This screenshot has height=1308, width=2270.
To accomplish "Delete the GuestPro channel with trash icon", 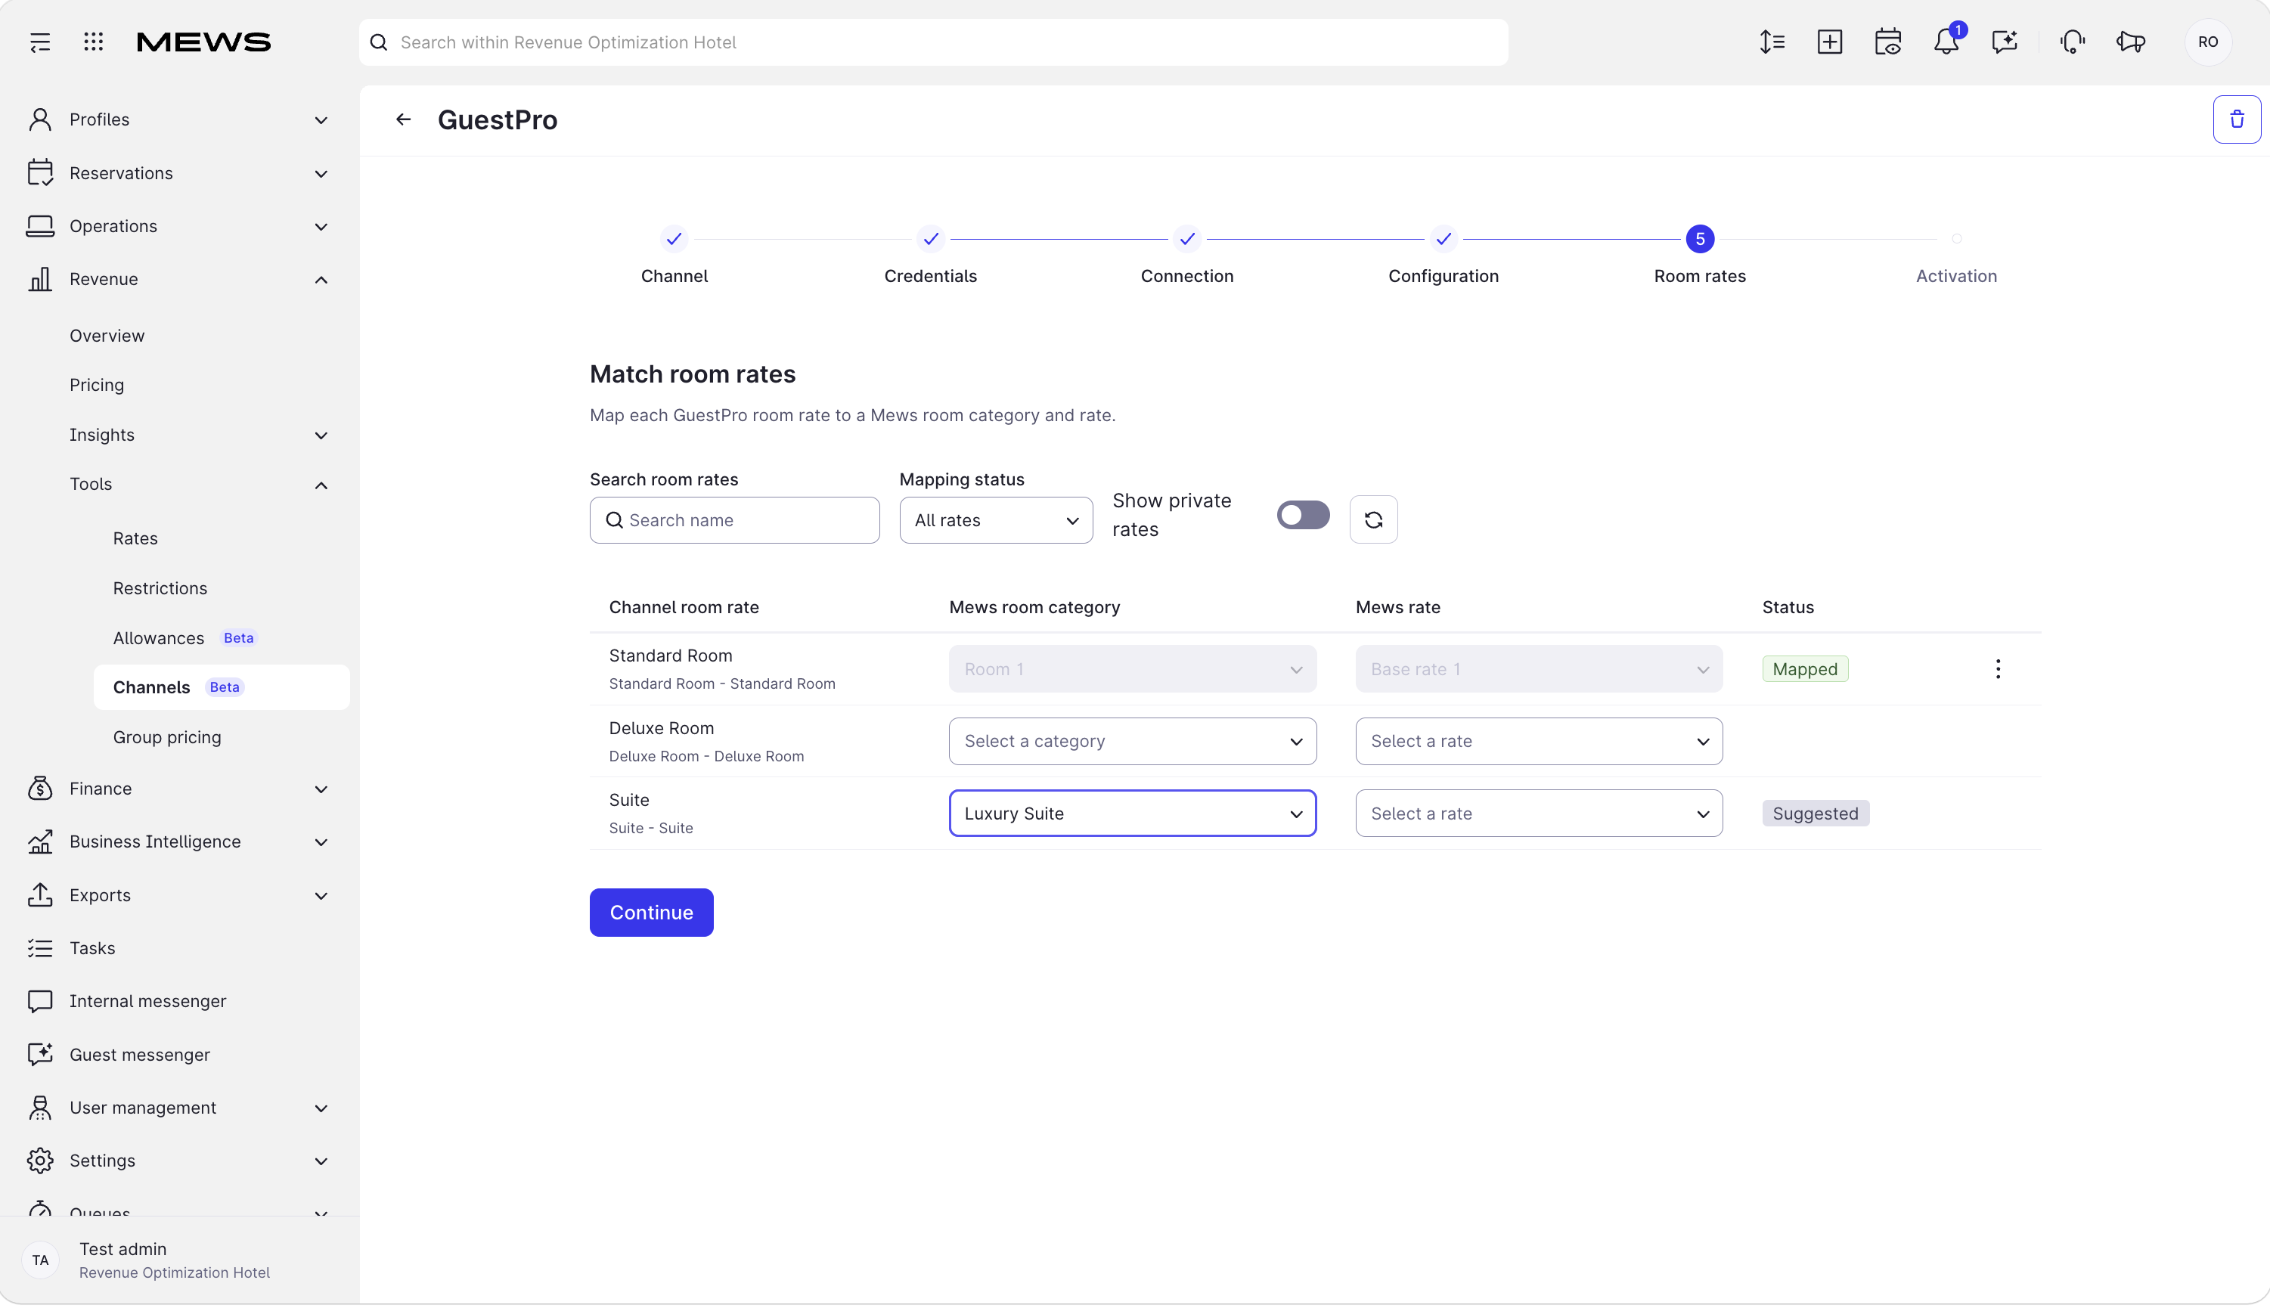I will pyautogui.click(x=2237, y=119).
